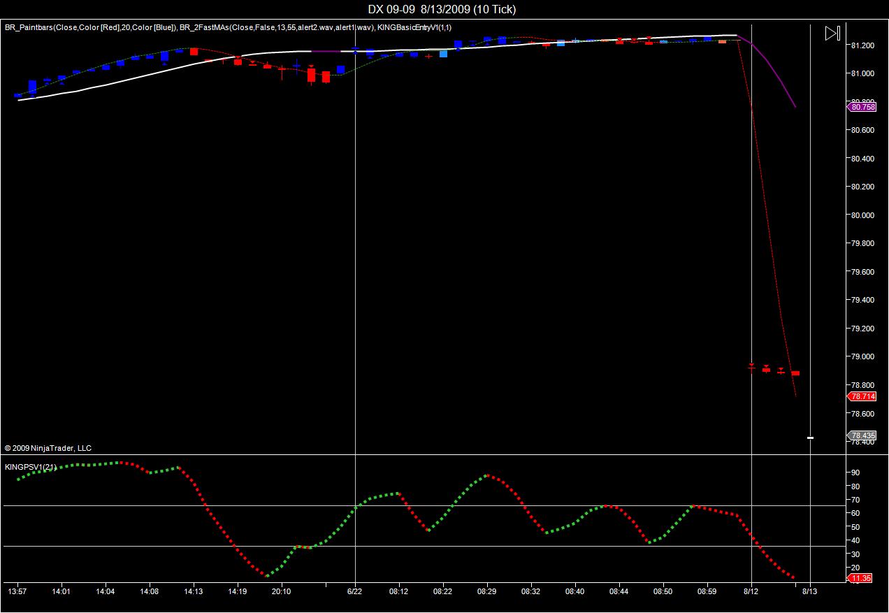The image size is (889, 613).
Task: Click the scroll-to-latest-bar arrow icon
Action: (832, 33)
